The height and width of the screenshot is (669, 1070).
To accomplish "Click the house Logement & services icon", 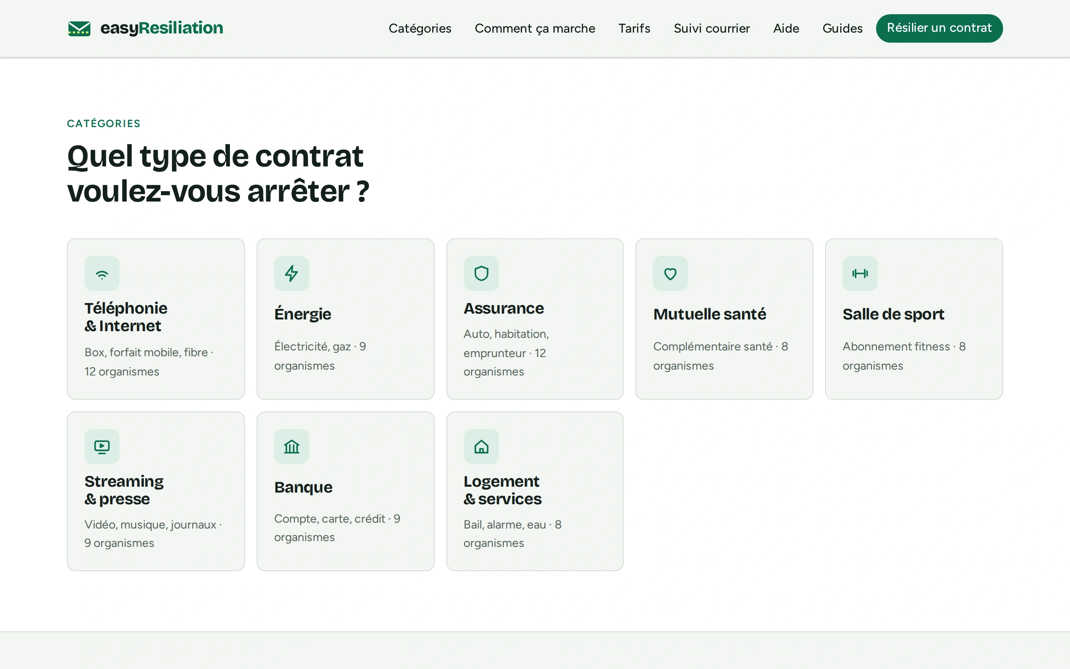I will pyautogui.click(x=481, y=447).
